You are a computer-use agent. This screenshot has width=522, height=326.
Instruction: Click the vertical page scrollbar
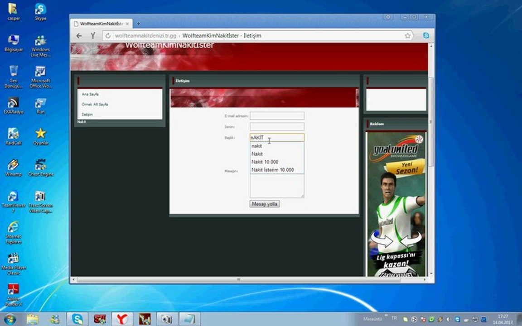click(x=431, y=121)
